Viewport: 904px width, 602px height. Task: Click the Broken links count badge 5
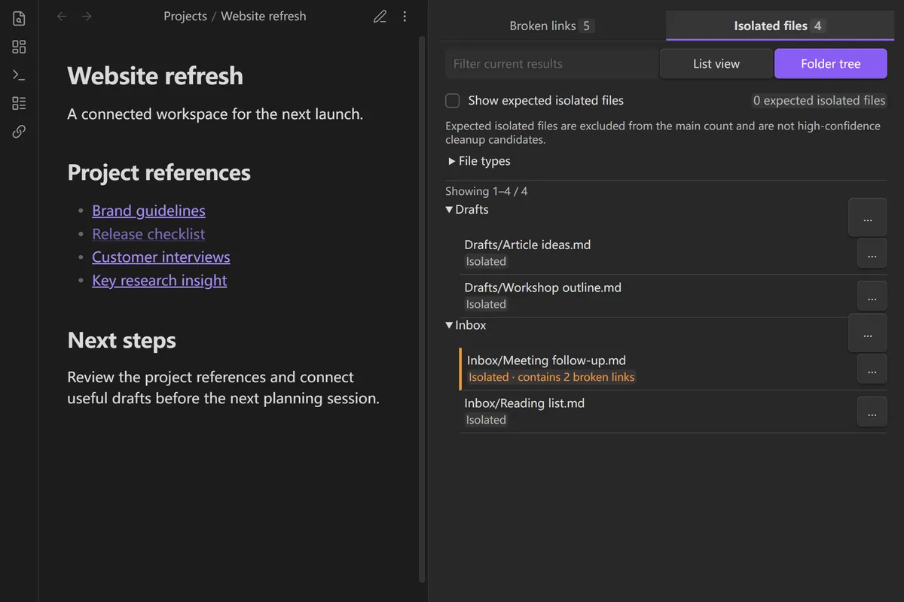point(587,26)
